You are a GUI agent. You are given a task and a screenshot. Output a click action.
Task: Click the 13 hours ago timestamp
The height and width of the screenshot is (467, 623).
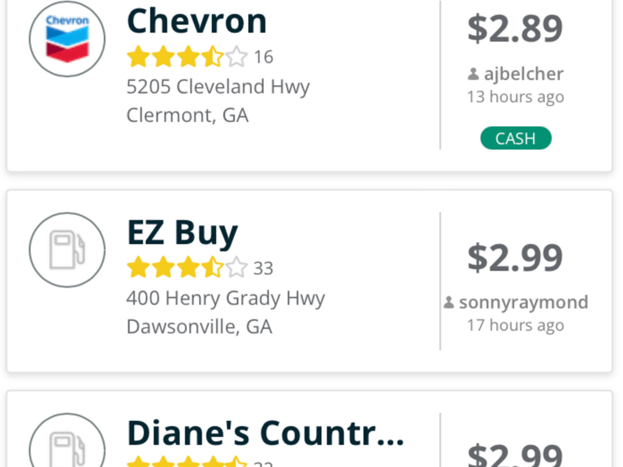click(x=515, y=97)
